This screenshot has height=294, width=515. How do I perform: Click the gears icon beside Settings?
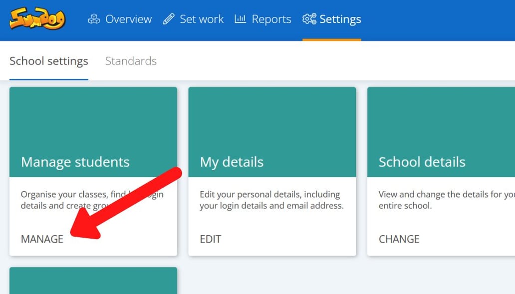coord(309,19)
